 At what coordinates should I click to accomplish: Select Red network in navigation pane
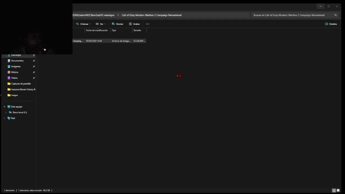coord(13,118)
